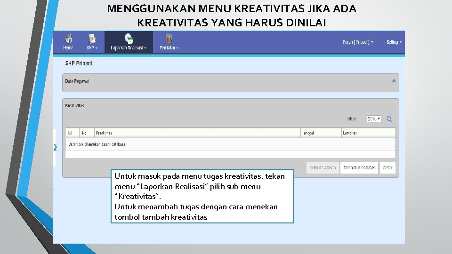Click the Laporkan Realisasi icon
Screen dimensions: 452x254
pos(129,38)
